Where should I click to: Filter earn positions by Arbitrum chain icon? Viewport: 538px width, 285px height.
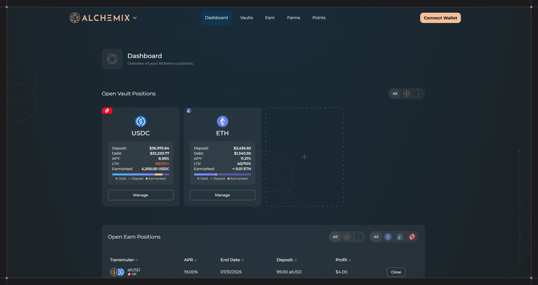pyautogui.click(x=400, y=237)
